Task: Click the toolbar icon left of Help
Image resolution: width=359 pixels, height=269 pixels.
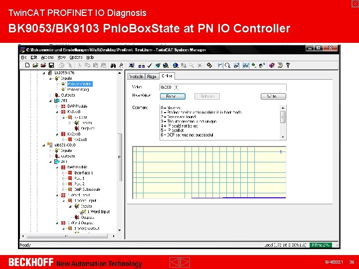Action: [280, 65]
